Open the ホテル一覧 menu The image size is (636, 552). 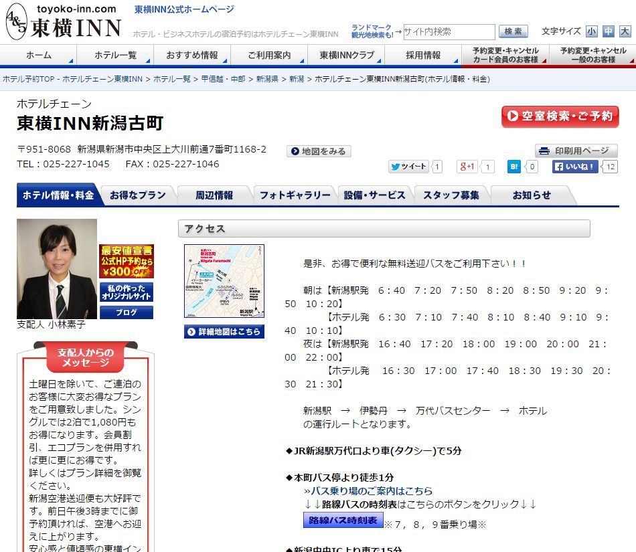(x=115, y=55)
